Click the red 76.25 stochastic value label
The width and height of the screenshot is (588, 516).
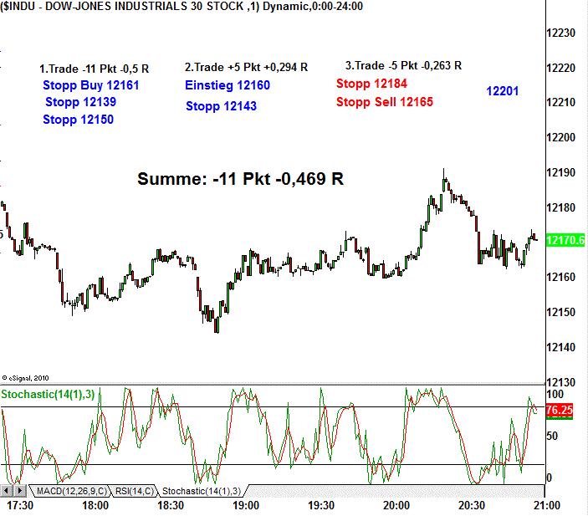tap(559, 411)
